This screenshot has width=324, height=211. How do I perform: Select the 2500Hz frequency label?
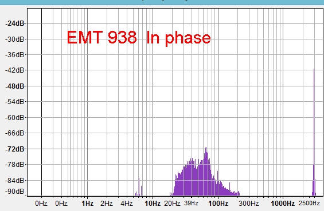309,203
